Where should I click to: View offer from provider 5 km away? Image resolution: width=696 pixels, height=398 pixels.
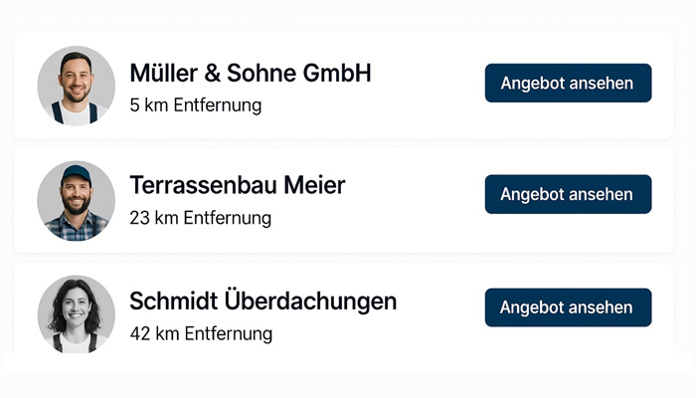pos(568,83)
